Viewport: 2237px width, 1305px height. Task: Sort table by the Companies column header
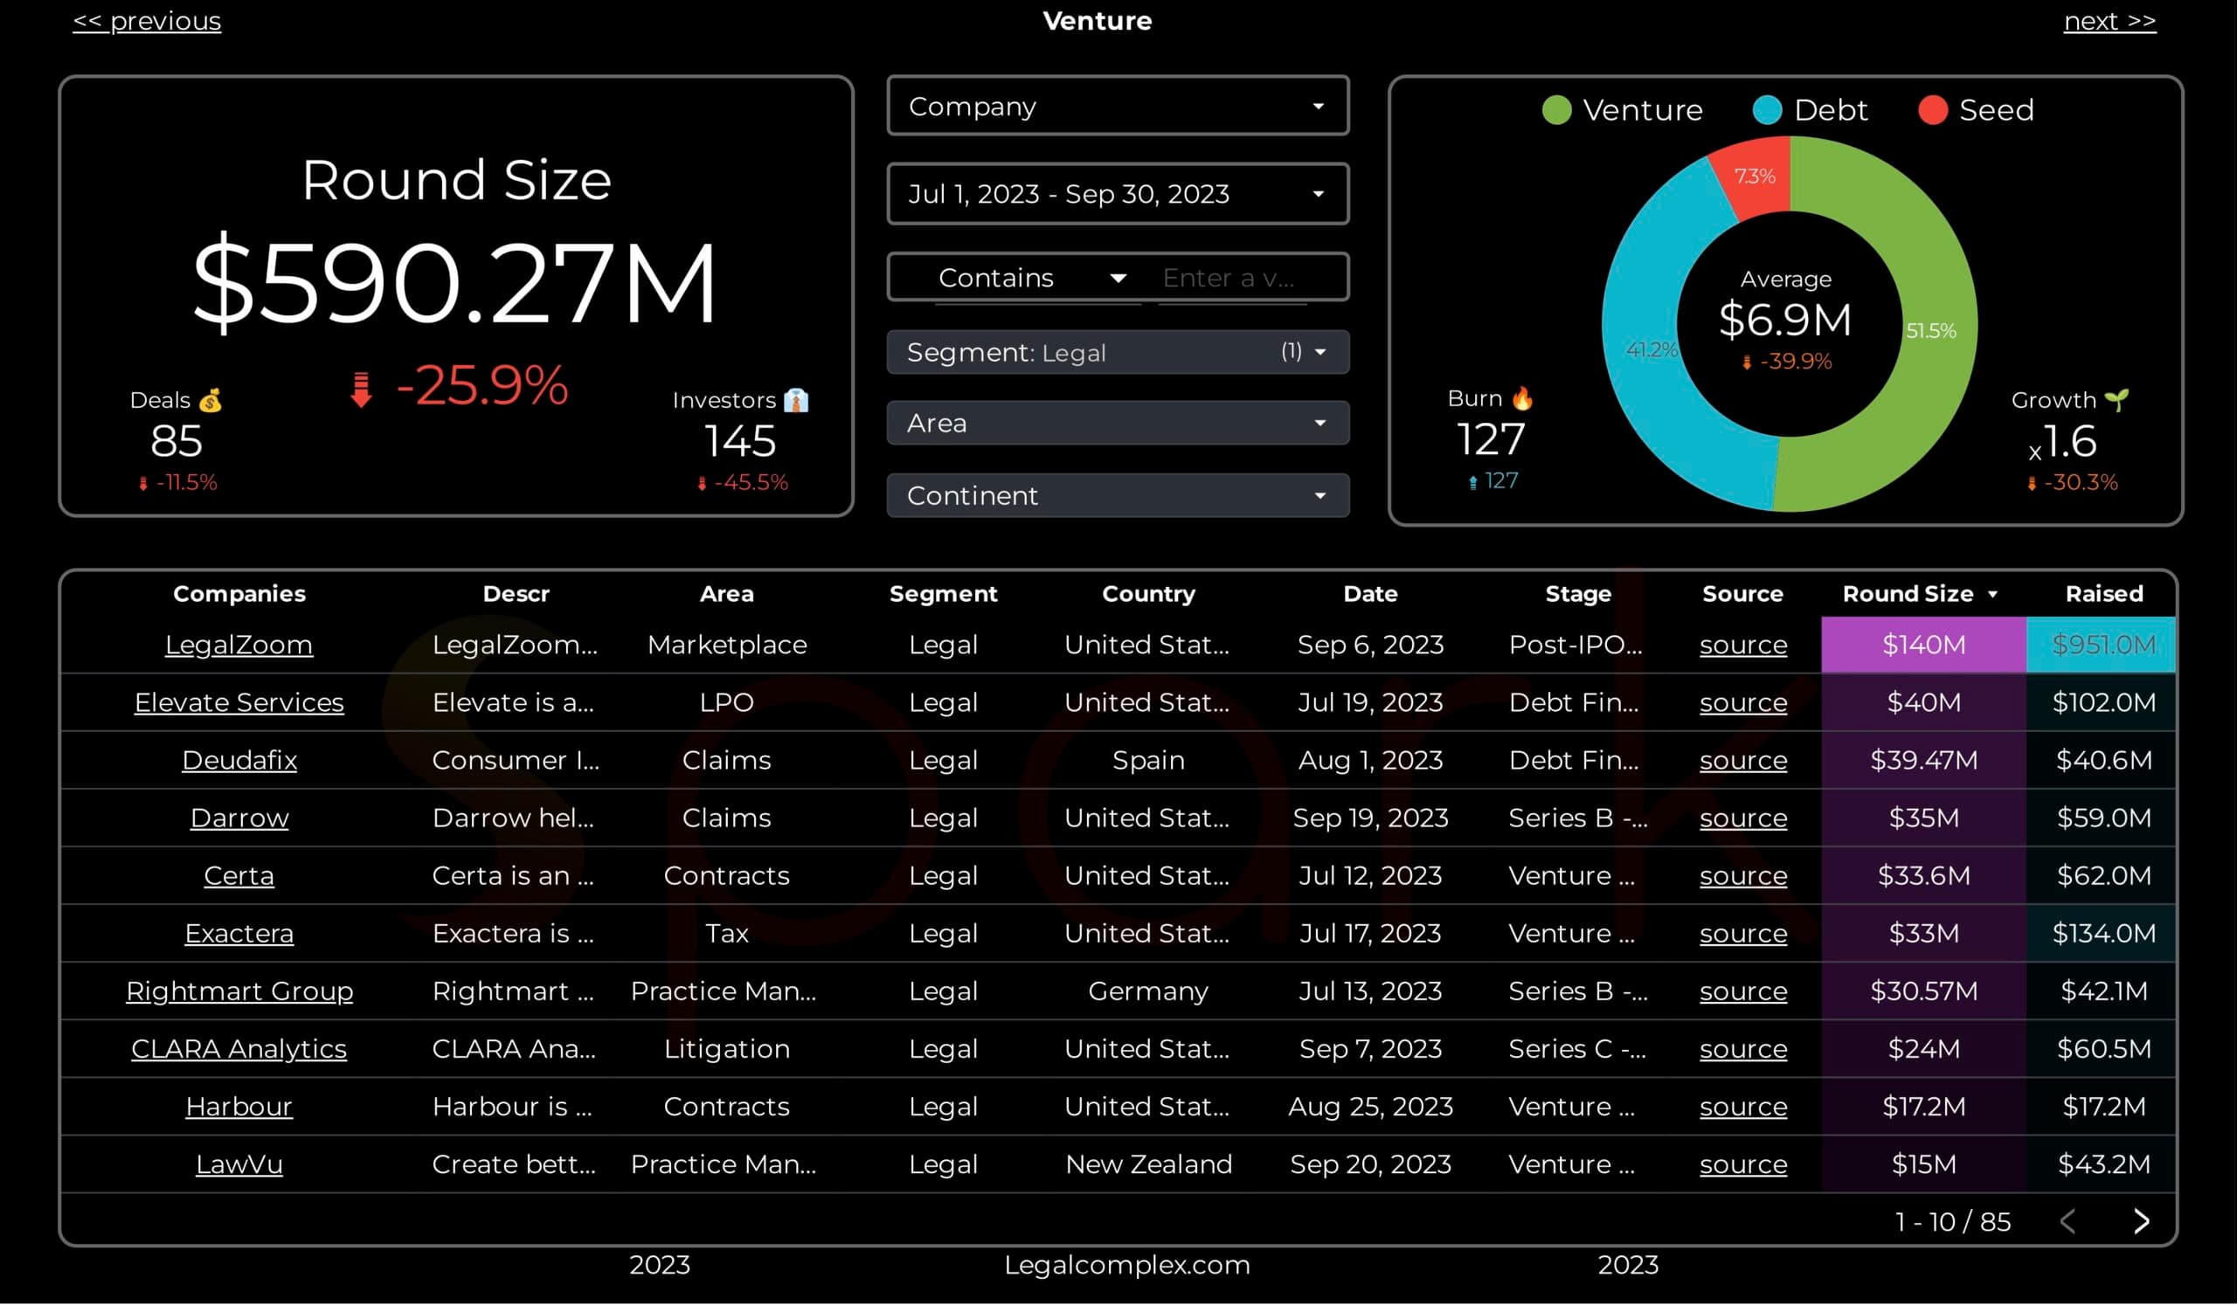pos(239,594)
